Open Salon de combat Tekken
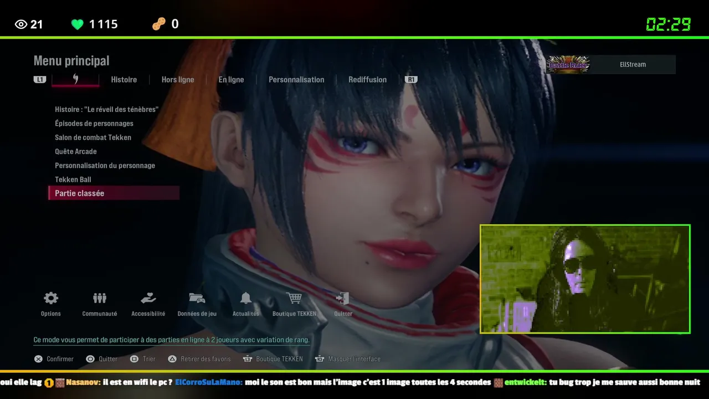709x399 pixels. tap(93, 137)
